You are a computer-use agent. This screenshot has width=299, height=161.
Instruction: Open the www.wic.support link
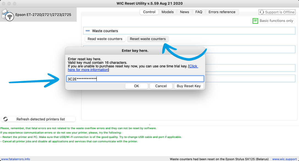click(284, 159)
